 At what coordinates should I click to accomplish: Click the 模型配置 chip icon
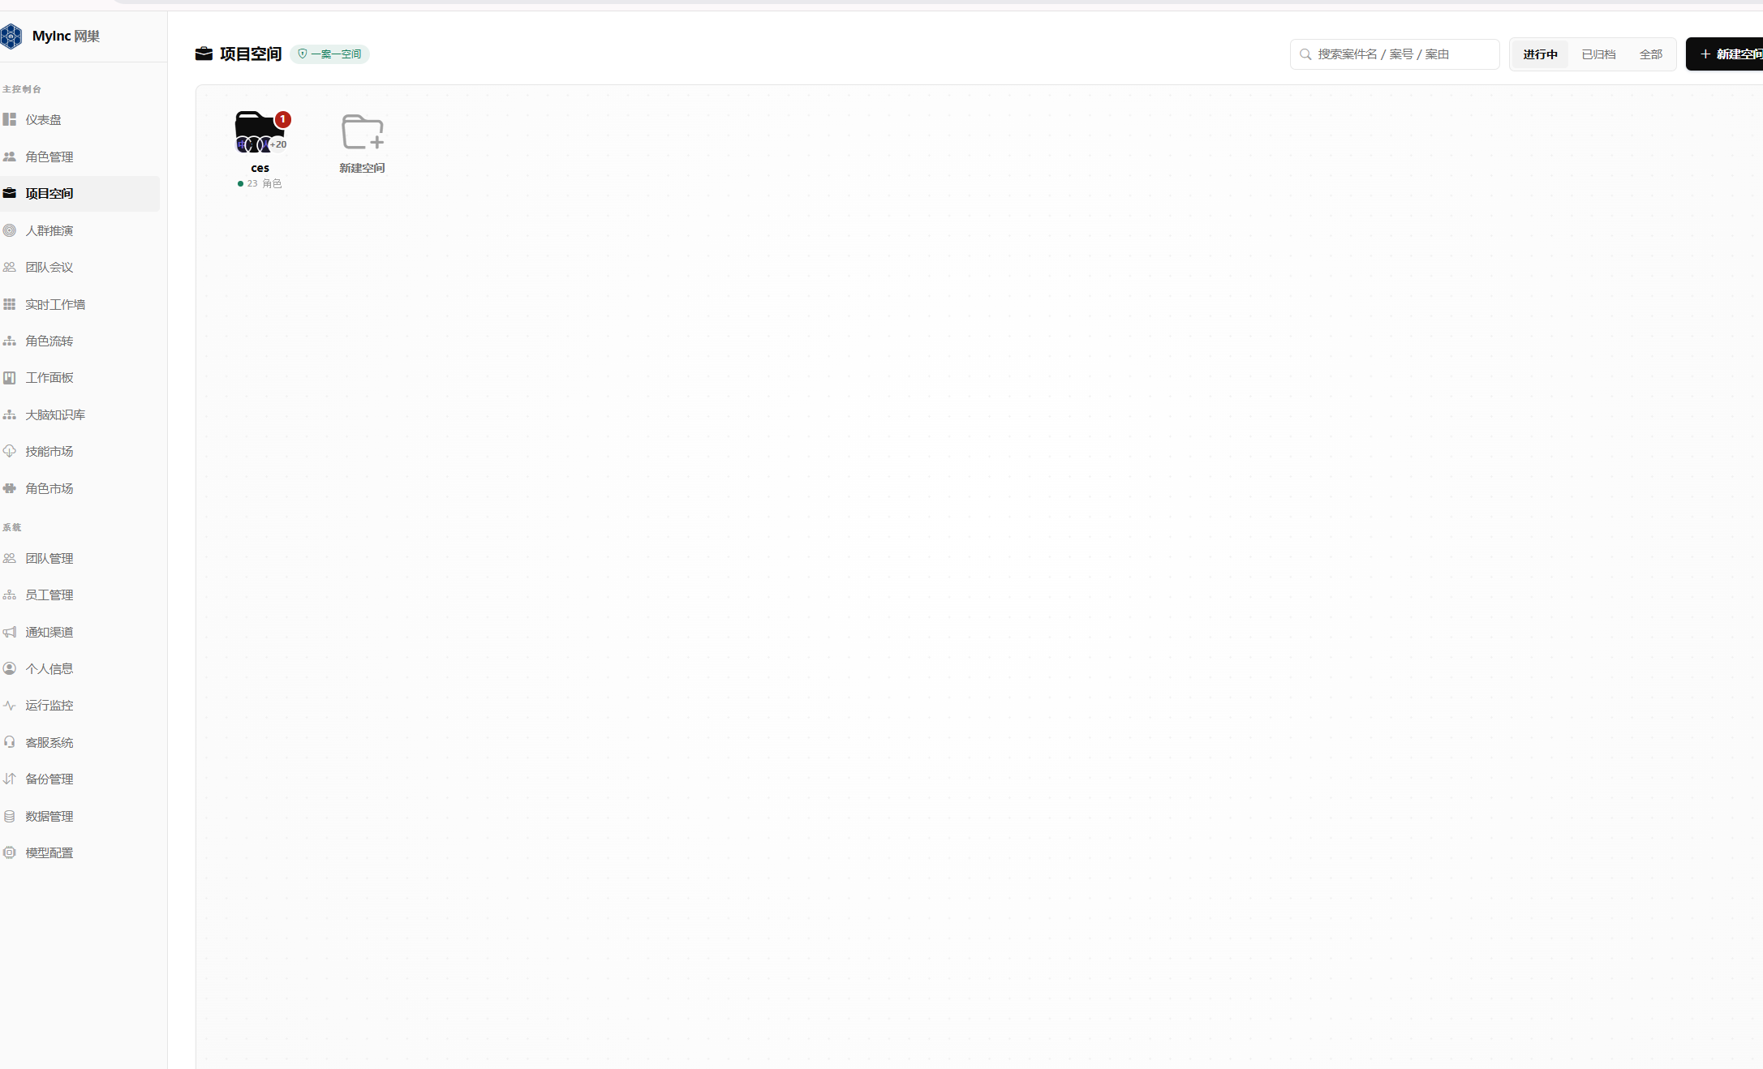pos(10,852)
